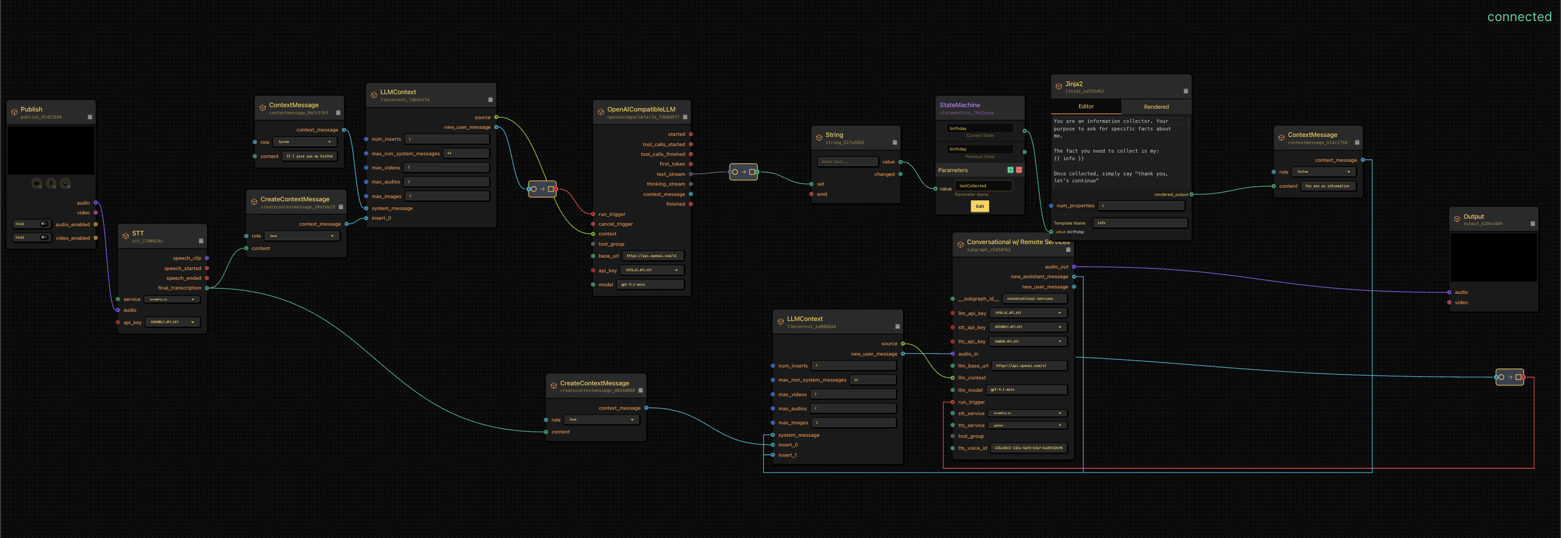Select the Editor tab in Jinja2

point(1085,107)
